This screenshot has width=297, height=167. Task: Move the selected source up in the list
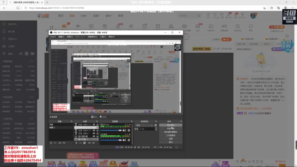click(x=89, y=143)
